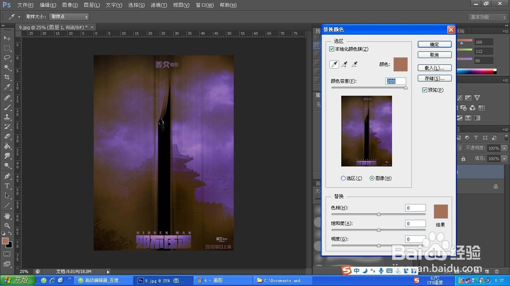Select the Horizontal Type tool
The width and height of the screenshot is (510, 286).
[x=7, y=186]
